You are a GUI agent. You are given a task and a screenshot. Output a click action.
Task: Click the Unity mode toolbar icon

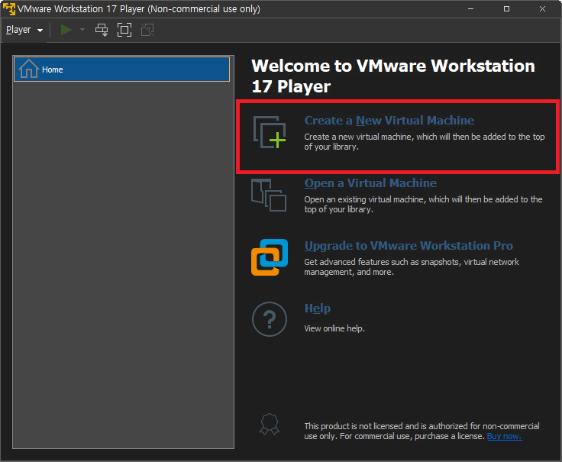(147, 30)
